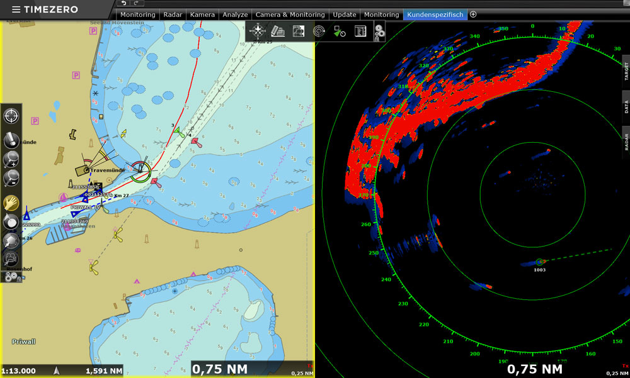The width and height of the screenshot is (630, 378).
Task: Expand the TARGET side panel
Action: [x=626, y=72]
